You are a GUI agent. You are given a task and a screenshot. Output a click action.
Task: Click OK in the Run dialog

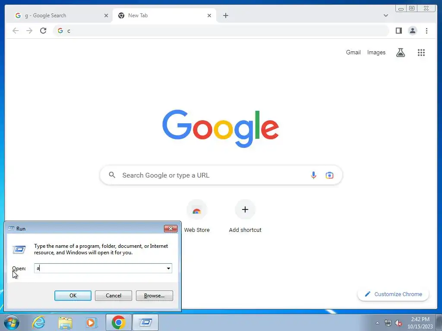coord(73,296)
